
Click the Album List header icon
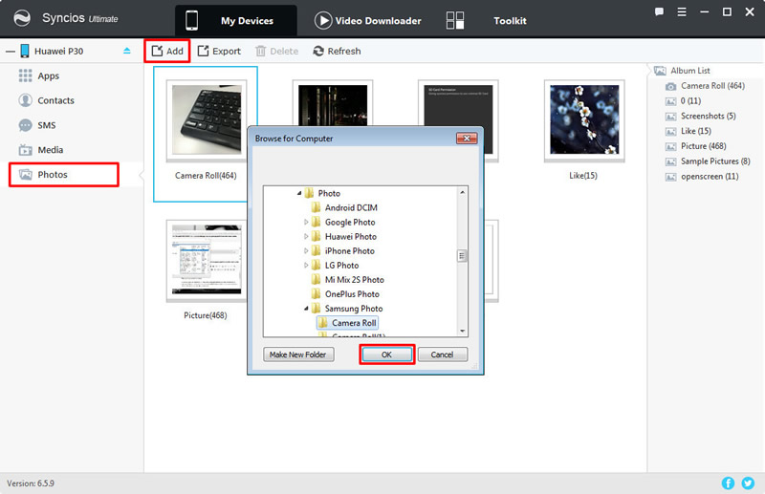pyautogui.click(x=660, y=71)
